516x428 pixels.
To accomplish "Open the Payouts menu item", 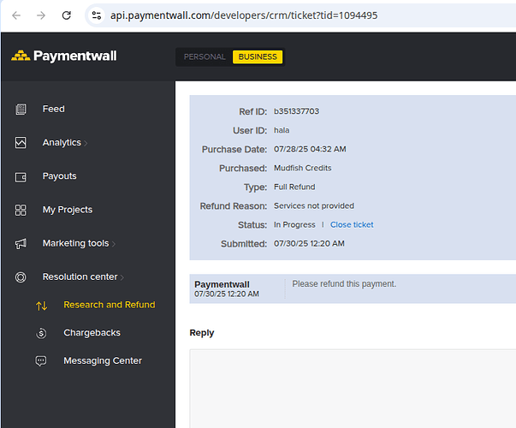I will tap(60, 176).
